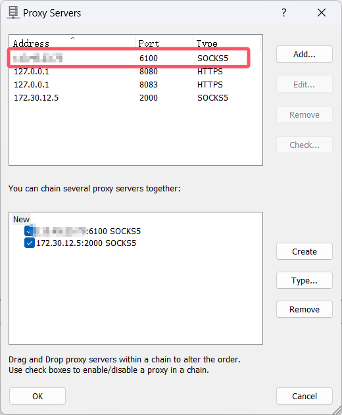Close the Proxy Servers dialog
This screenshot has width=342, height=415.
coord(322,12)
